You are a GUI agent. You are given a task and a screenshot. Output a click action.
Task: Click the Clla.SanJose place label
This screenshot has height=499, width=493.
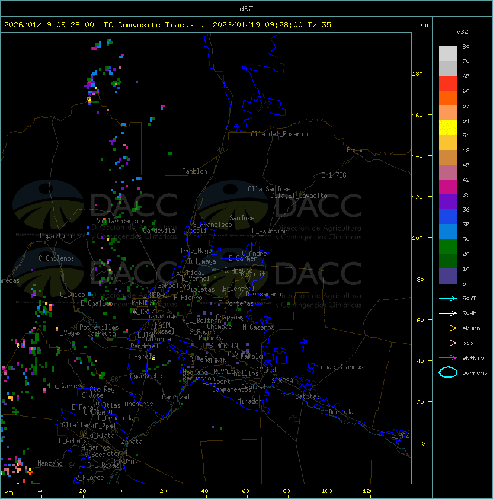coord(269,189)
